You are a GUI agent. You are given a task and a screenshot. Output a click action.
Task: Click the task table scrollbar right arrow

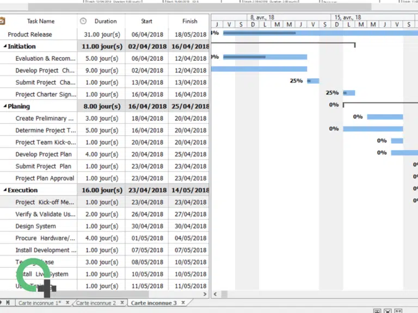coord(205,294)
